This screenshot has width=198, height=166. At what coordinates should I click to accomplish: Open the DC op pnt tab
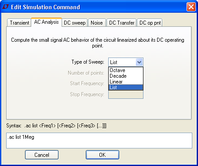[150, 23]
